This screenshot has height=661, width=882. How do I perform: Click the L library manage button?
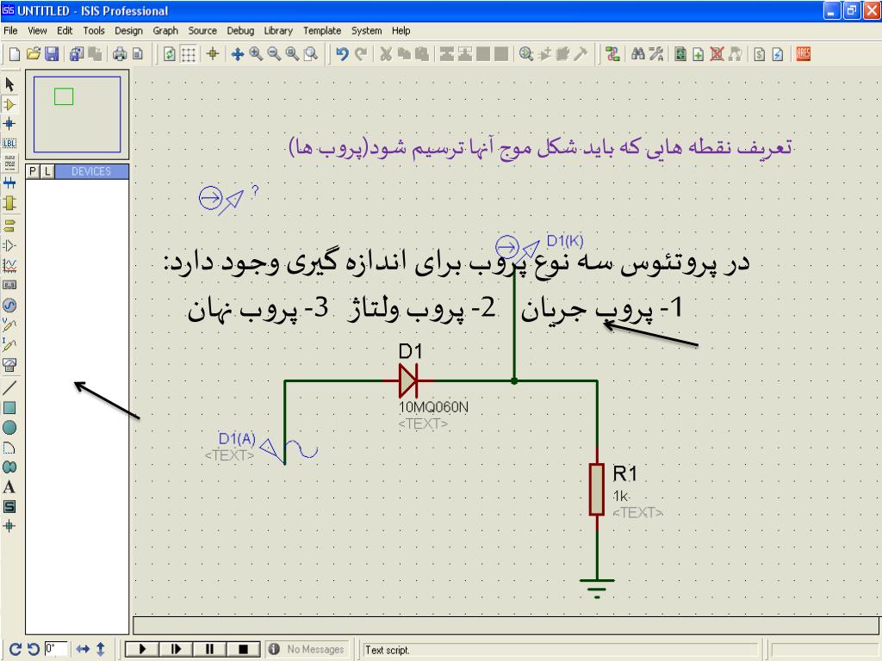point(47,171)
